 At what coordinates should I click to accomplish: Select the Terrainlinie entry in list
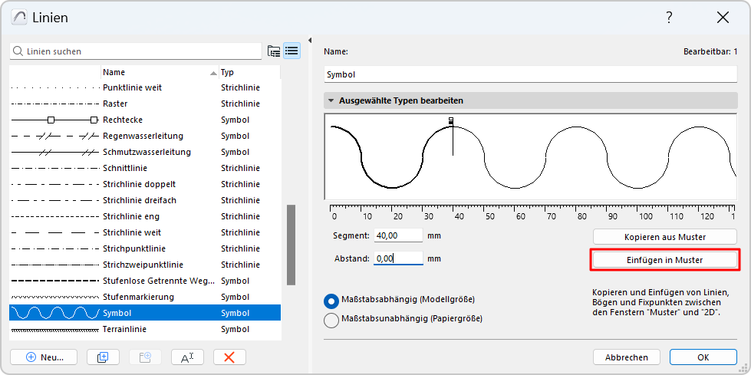pos(125,329)
